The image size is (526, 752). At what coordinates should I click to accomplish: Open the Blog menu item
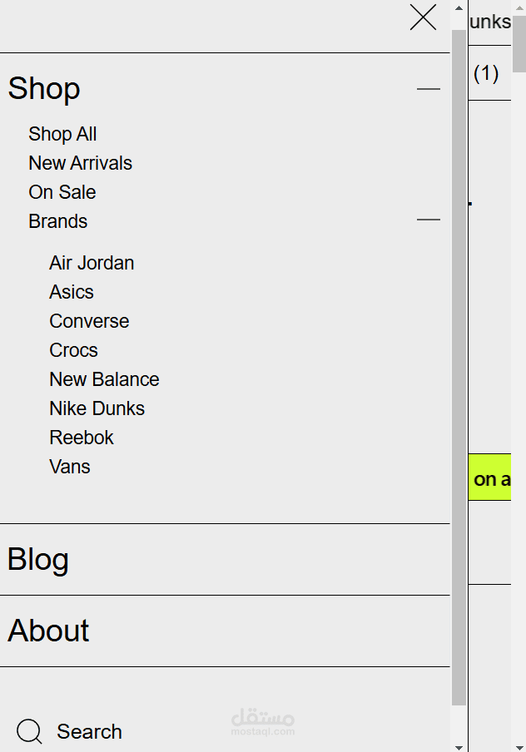tap(38, 560)
